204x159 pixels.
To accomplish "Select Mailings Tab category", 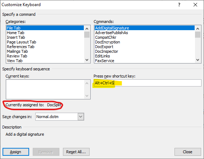I will [45, 51].
